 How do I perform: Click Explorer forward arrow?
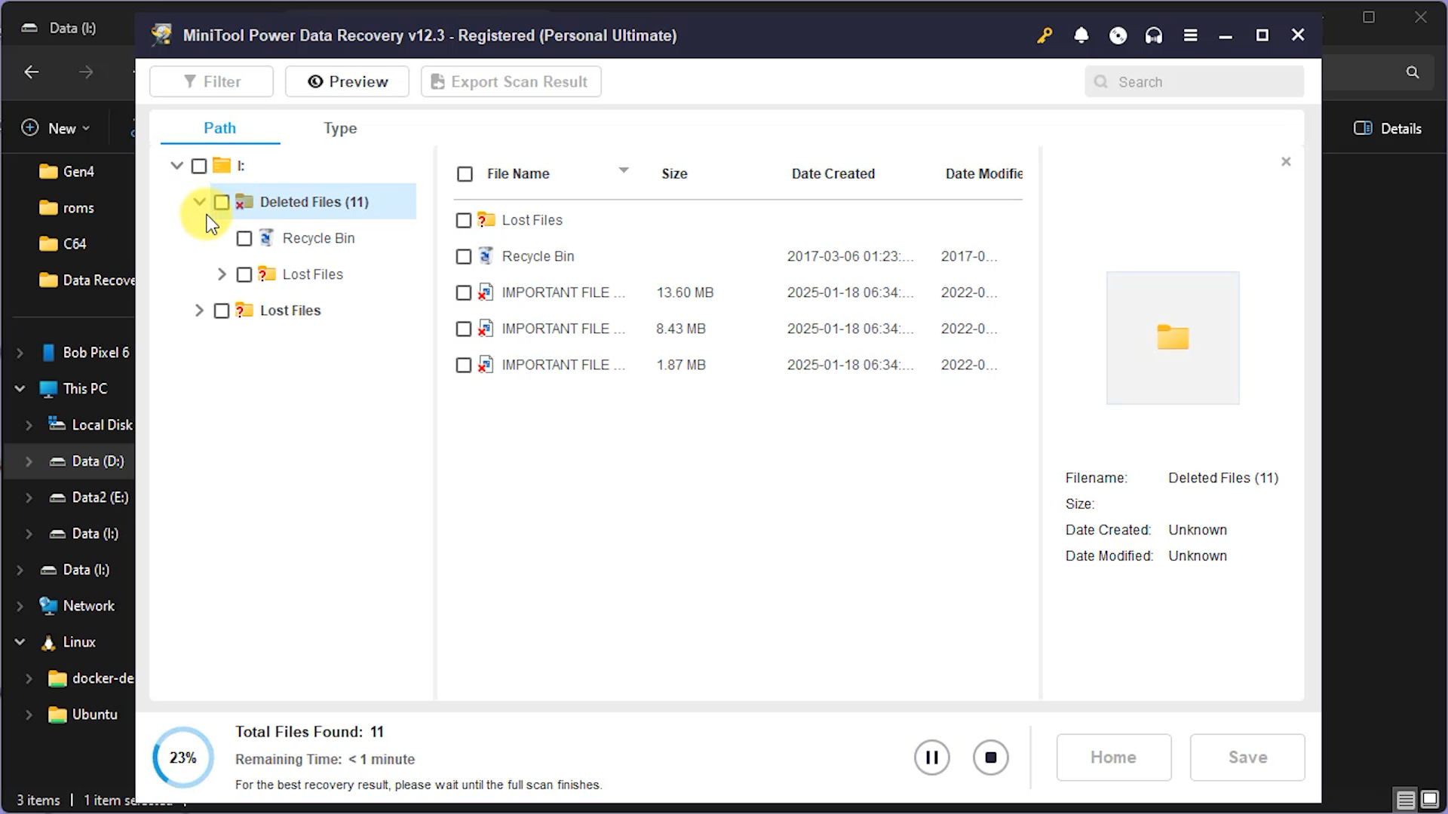[86, 72]
